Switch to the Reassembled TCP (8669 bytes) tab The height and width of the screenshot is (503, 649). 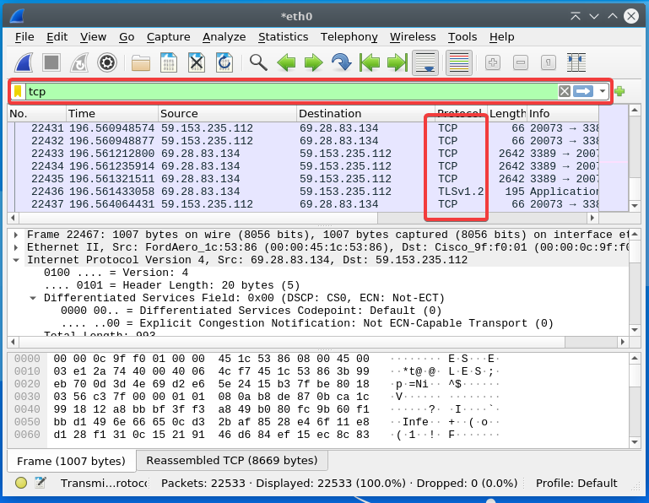[232, 460]
